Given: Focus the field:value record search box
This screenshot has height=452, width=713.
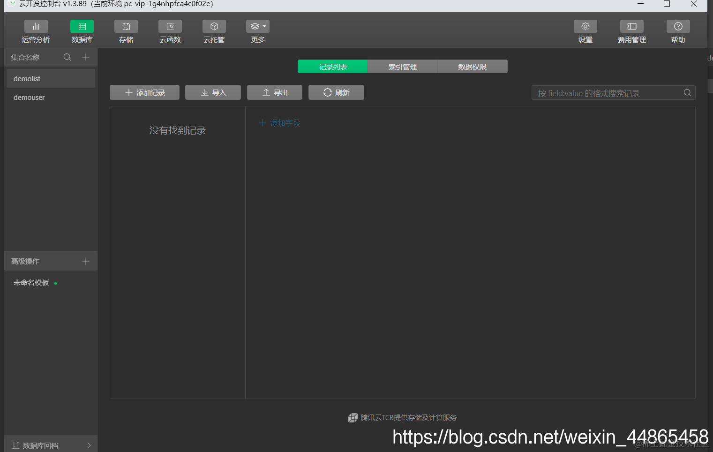Looking at the screenshot, I should (x=613, y=93).
